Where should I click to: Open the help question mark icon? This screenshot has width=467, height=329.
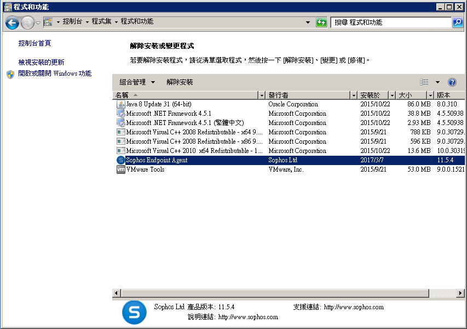click(x=452, y=82)
